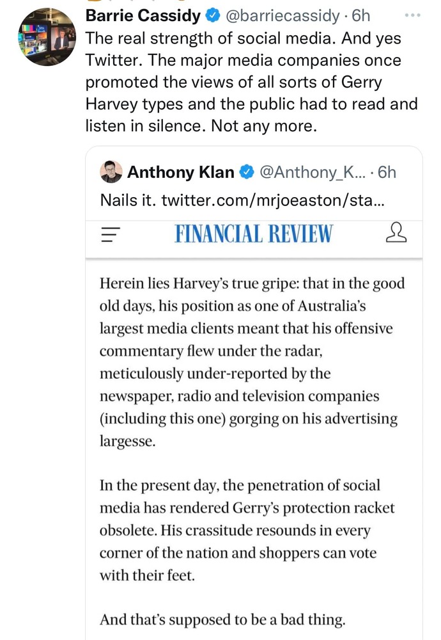Image resolution: width=441 pixels, height=640 pixels.
Task: Click the Financial Review account profile icon
Action: click(x=396, y=234)
